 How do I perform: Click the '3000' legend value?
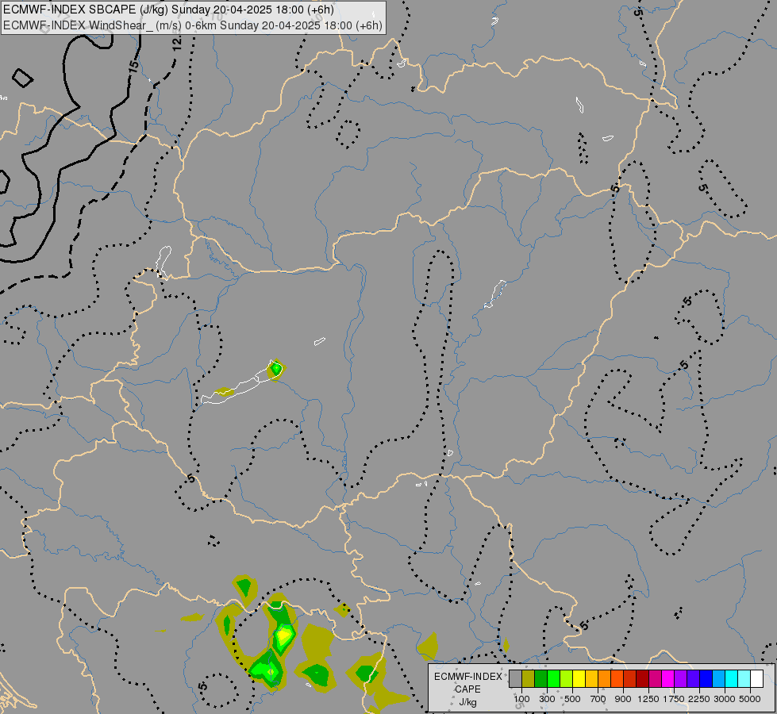(x=725, y=699)
